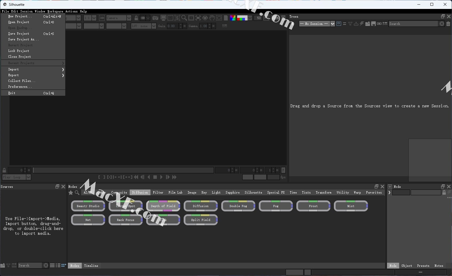The height and width of the screenshot is (276, 452).
Task: Open the RGB channel swatch dropdown
Action: point(245,18)
